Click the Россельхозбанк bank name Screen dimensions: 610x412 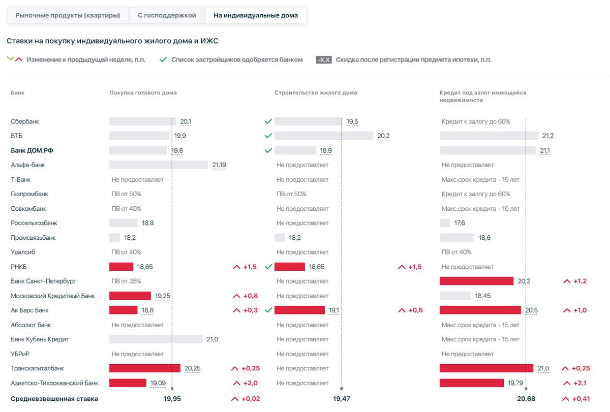point(34,223)
